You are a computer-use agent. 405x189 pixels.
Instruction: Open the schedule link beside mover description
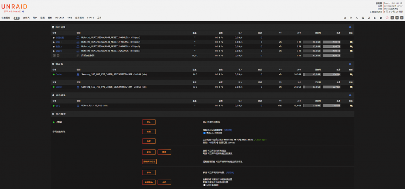tap(230, 172)
